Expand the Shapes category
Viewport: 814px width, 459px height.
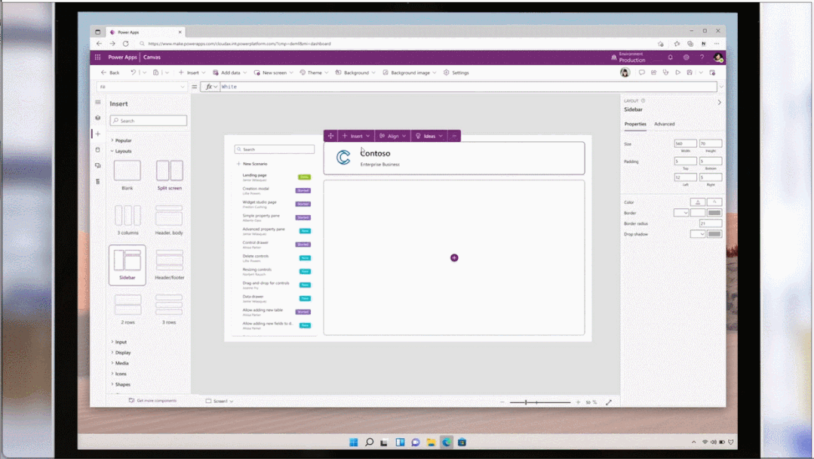pyautogui.click(x=121, y=385)
